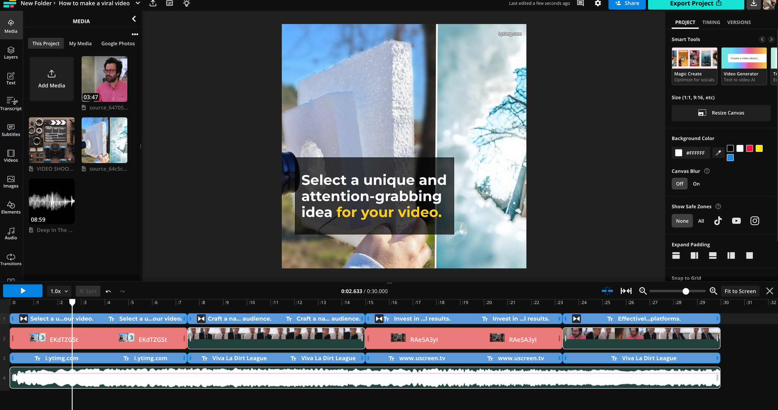Select Instagram safe zone icon

[x=754, y=221]
